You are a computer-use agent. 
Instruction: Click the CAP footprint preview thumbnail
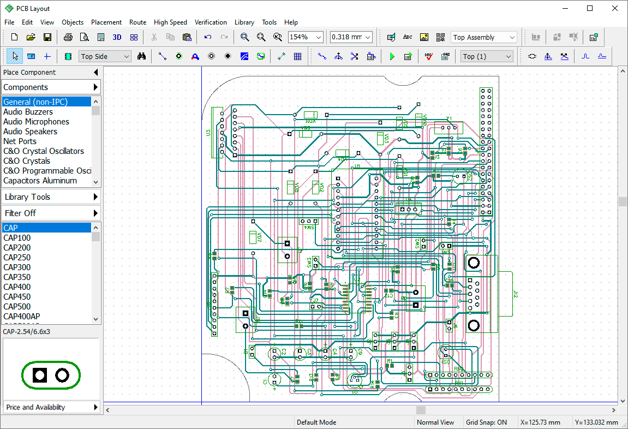[51, 376]
